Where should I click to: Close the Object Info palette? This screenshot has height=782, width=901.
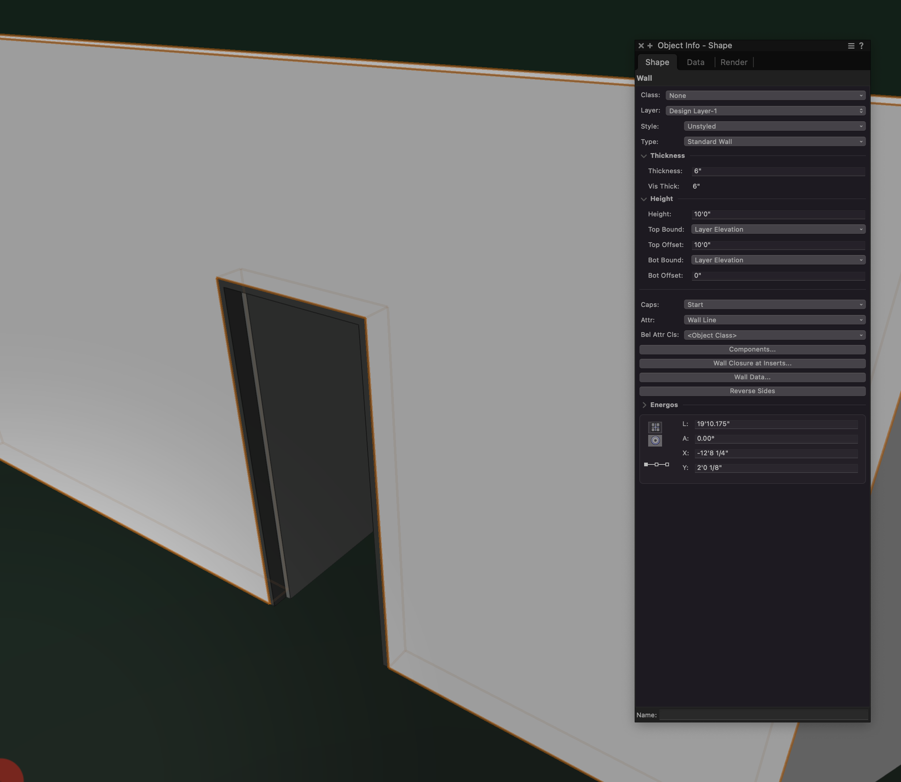coord(640,46)
